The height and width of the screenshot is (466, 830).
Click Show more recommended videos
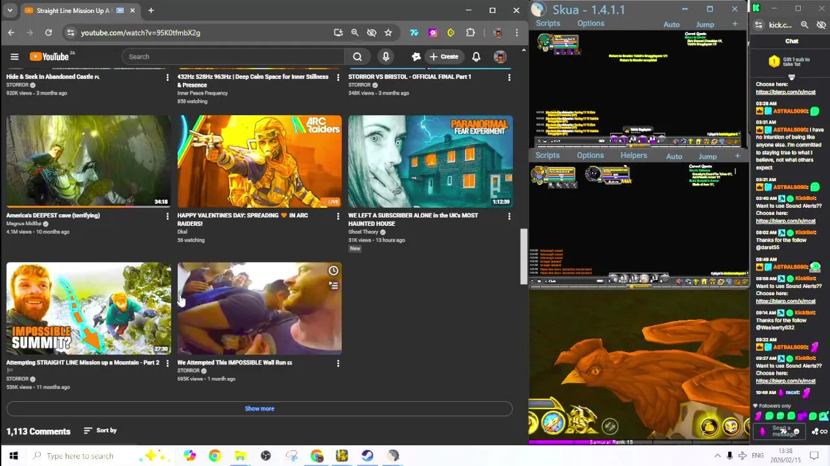[259, 408]
